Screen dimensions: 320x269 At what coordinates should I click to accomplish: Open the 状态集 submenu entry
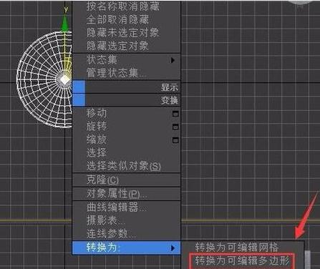point(127,60)
